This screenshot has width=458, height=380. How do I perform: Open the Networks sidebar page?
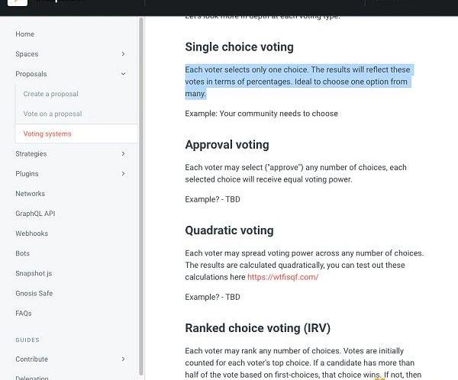pyautogui.click(x=30, y=194)
